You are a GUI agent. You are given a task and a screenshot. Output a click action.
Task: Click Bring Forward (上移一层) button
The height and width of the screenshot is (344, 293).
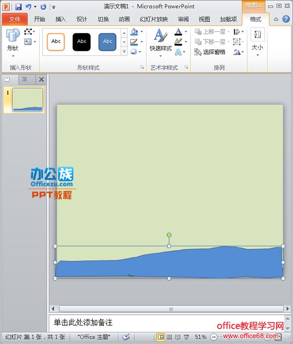click(x=210, y=32)
